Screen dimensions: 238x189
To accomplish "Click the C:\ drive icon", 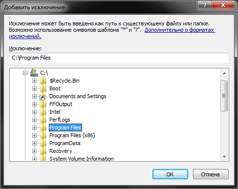I will point(34,73).
